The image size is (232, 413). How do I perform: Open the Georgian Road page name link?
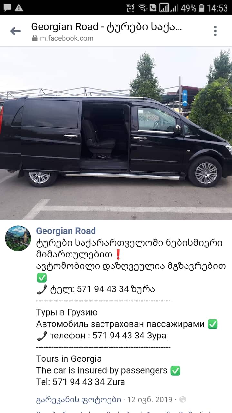[x=66, y=231]
